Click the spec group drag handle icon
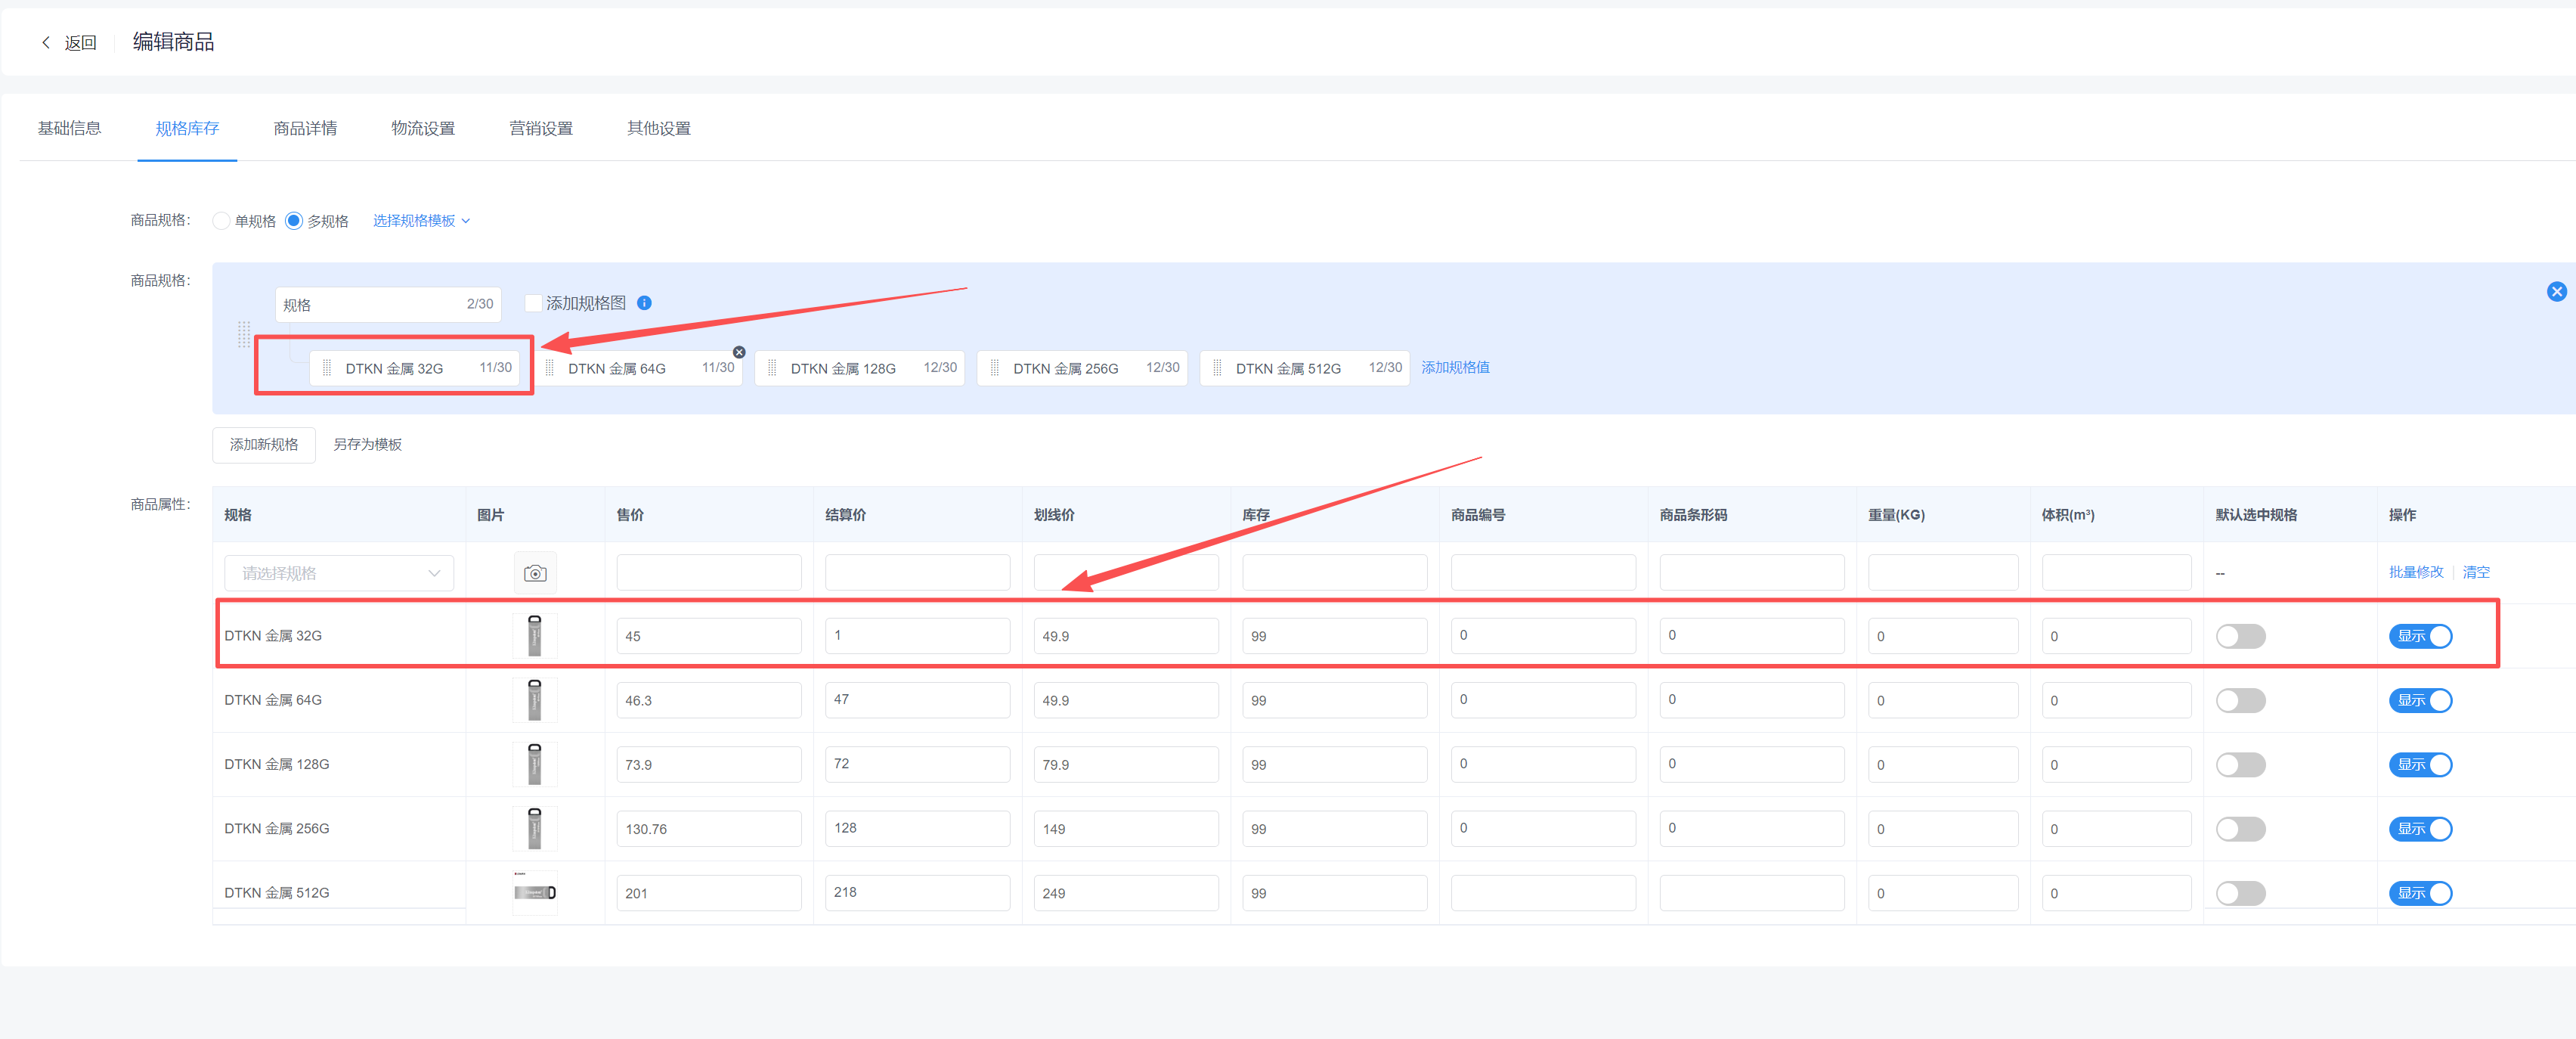 pos(244,334)
